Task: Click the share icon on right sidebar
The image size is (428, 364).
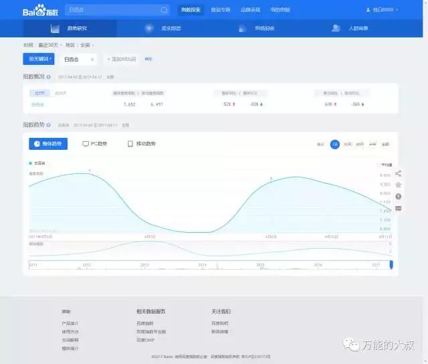Action: pos(399,173)
